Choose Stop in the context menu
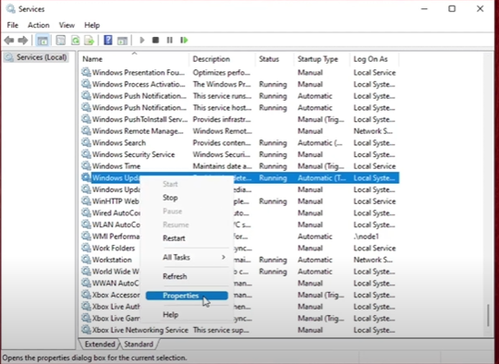The height and width of the screenshot is (364, 499). (x=187, y=198)
